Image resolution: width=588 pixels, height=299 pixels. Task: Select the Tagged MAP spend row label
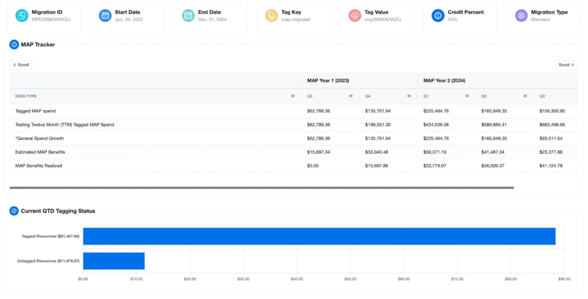pos(36,111)
